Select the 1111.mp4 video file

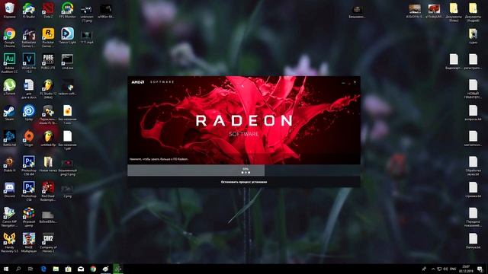[x=86, y=37]
